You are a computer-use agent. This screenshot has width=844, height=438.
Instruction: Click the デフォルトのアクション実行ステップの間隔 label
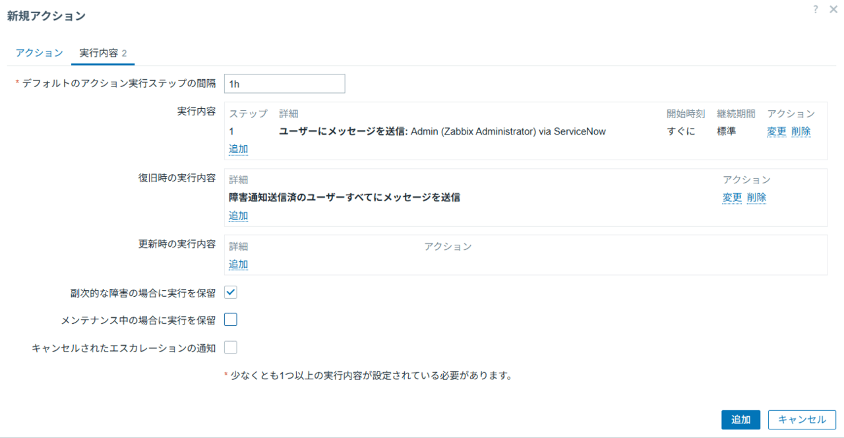click(119, 84)
